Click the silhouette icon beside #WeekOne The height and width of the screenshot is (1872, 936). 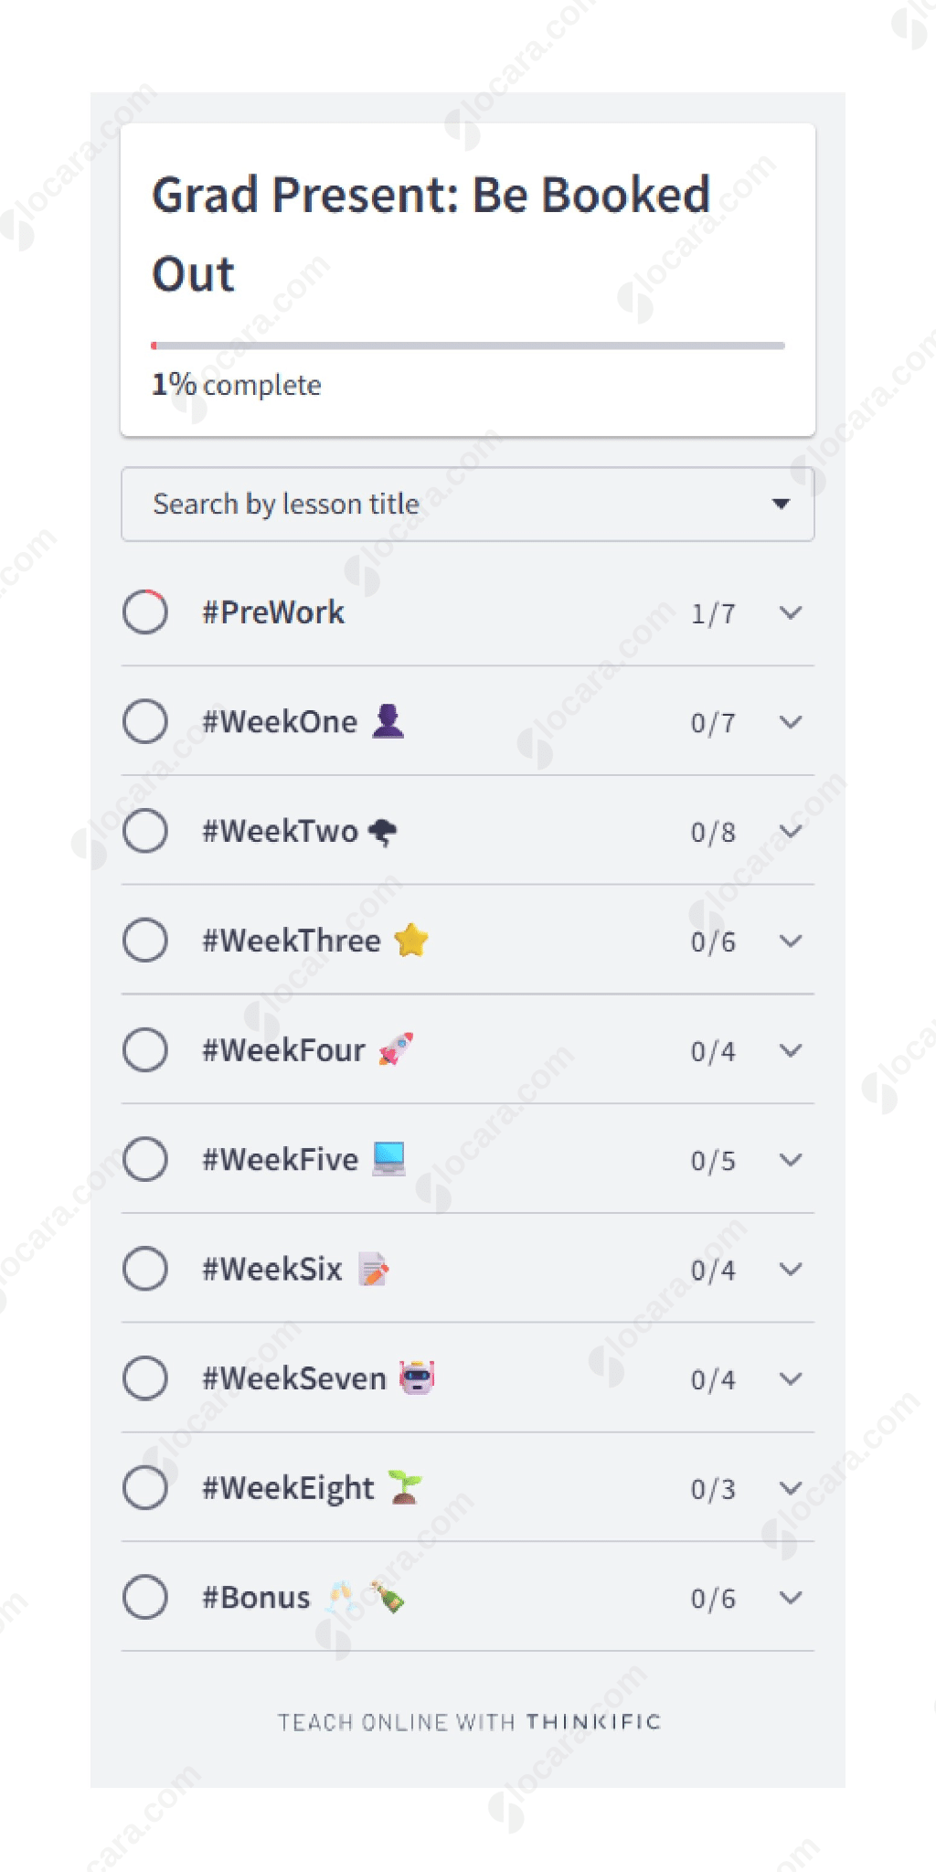coord(388,721)
